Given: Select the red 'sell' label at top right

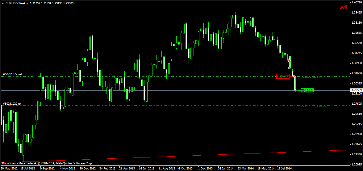Looking at the screenshot, I should 343,7.
